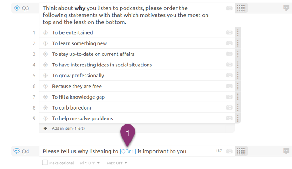Open the Q3 grid options icon
292x169 pixels.
pos(241,8)
